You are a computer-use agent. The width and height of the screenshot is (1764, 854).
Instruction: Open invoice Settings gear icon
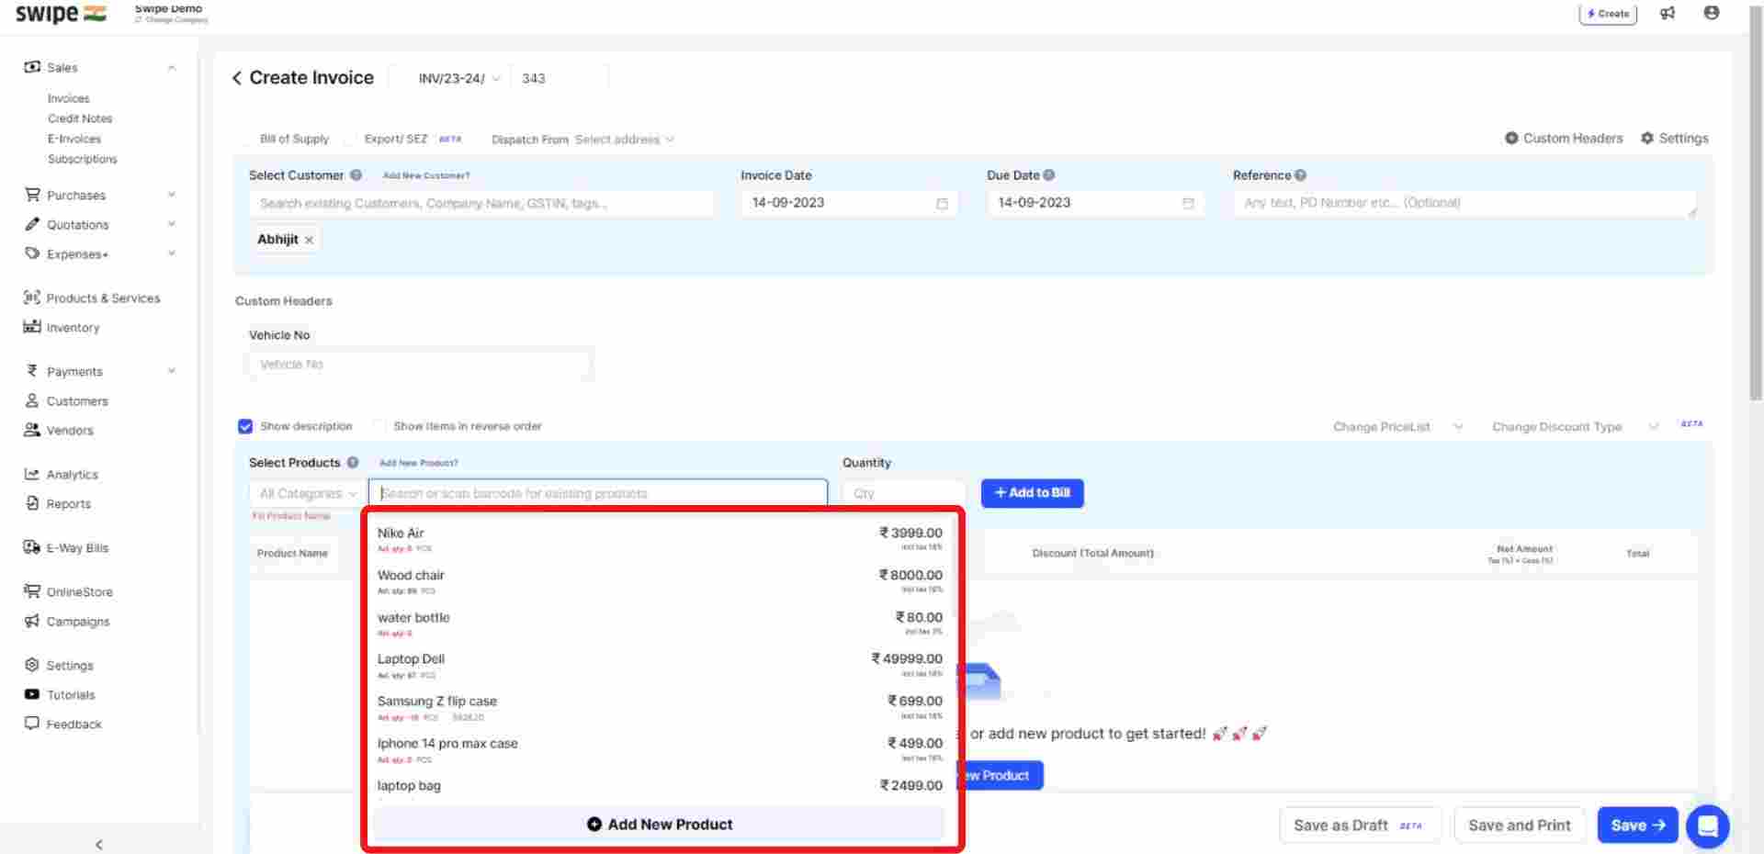[x=1647, y=138]
